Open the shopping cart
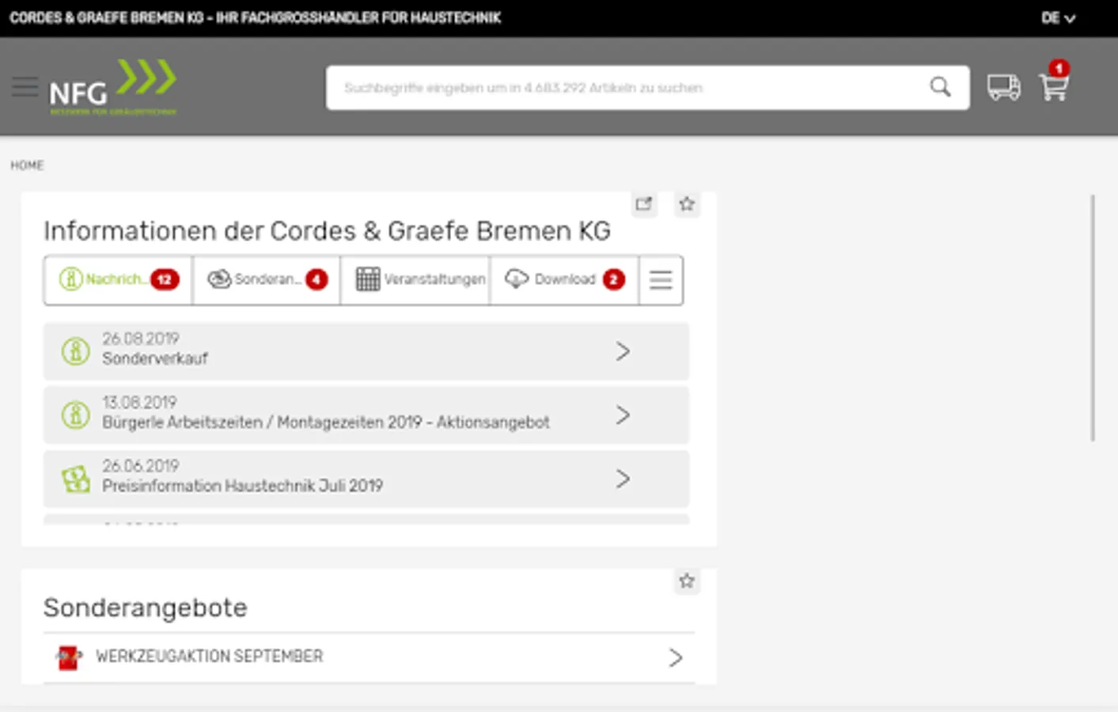Screen dimensions: 1118x712 point(1054,87)
